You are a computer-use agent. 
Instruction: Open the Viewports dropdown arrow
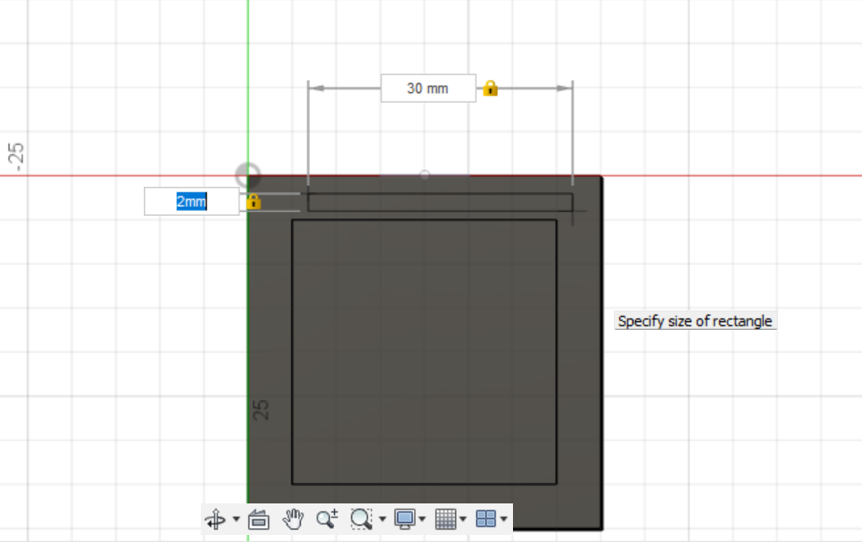(x=503, y=519)
